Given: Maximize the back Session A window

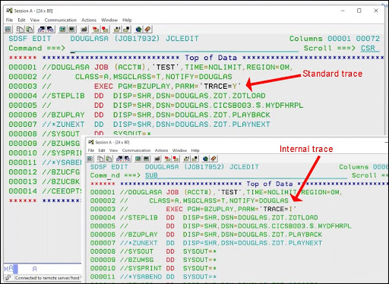Looking at the screenshot, I should pyautogui.click(x=359, y=11).
